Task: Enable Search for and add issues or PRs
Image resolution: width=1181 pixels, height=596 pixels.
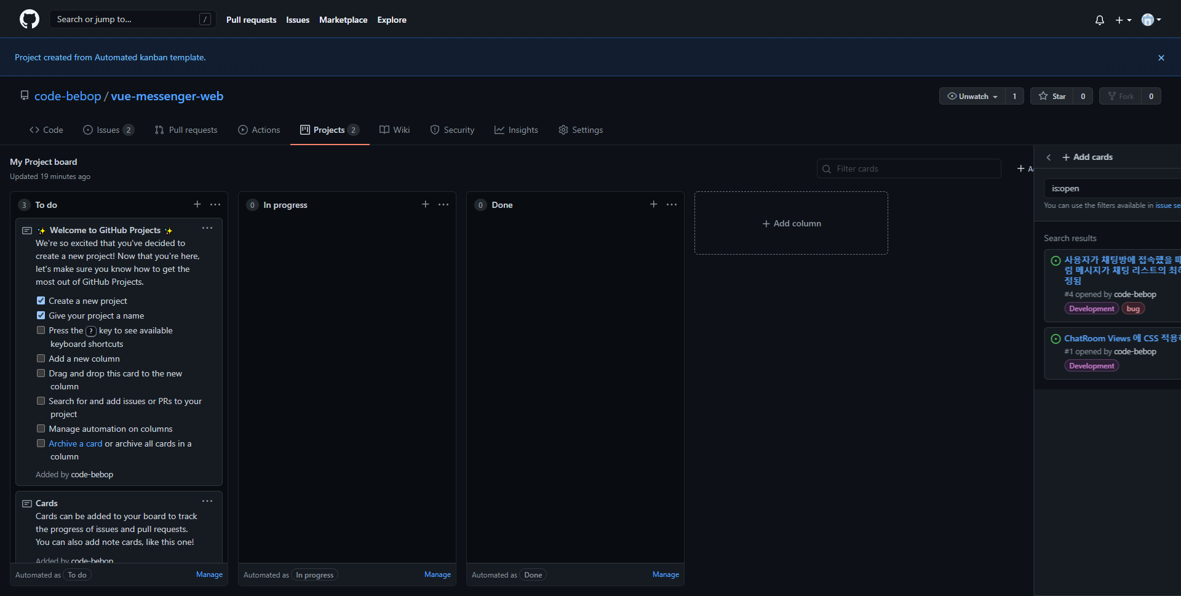Action: click(41, 400)
